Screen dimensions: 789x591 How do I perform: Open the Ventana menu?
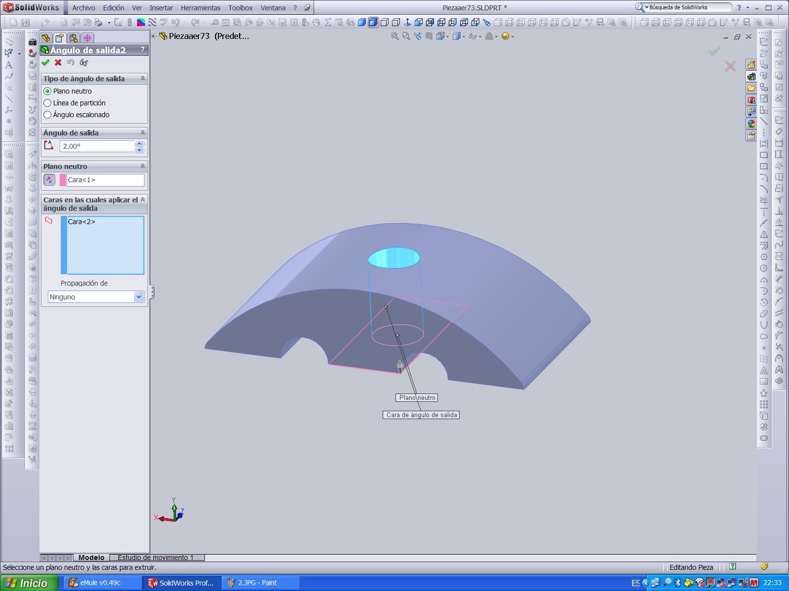(x=273, y=8)
